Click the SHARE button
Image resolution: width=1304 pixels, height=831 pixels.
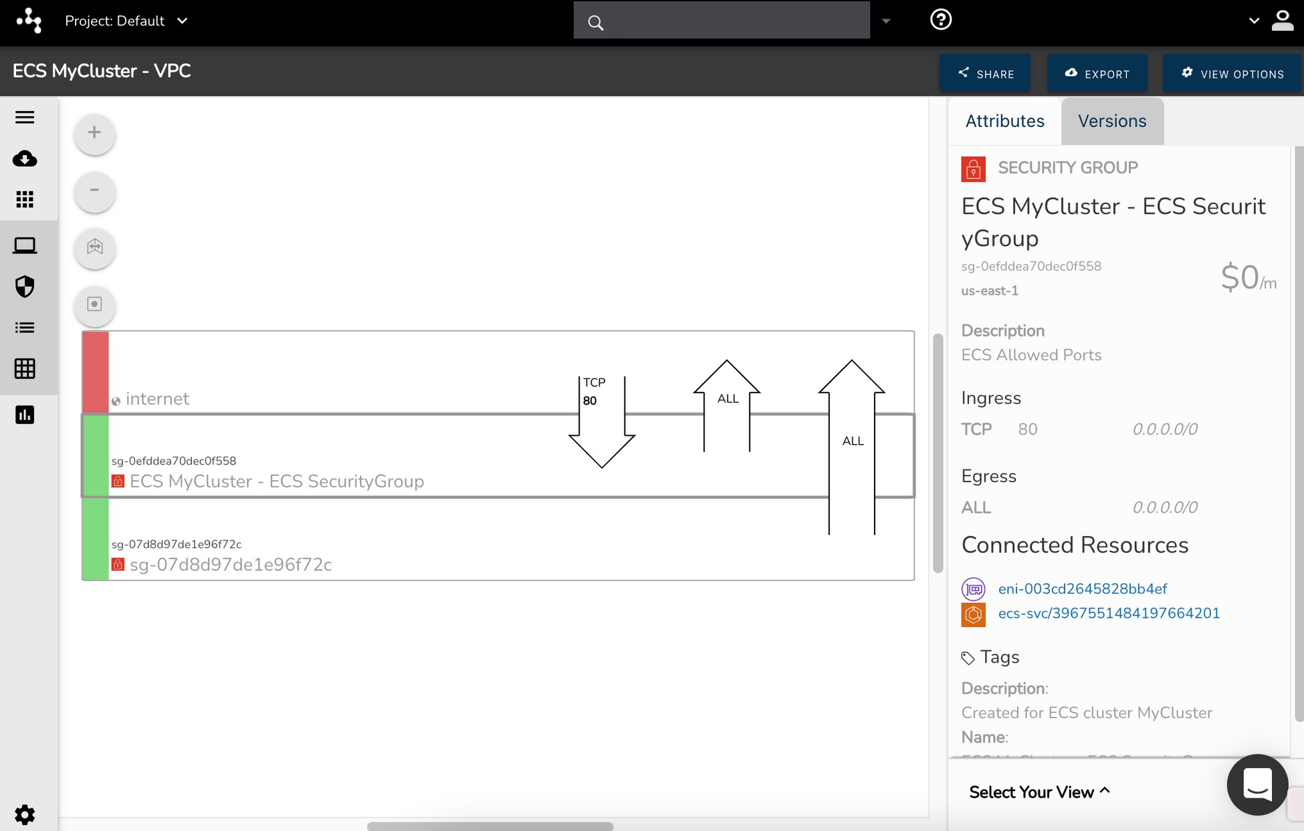(985, 74)
